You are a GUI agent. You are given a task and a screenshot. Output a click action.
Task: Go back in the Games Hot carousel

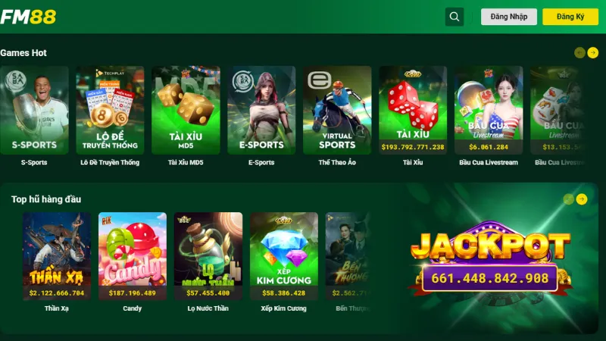pyautogui.click(x=579, y=52)
